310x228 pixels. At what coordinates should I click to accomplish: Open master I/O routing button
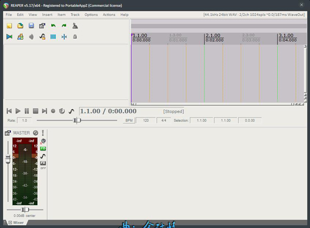(43, 149)
